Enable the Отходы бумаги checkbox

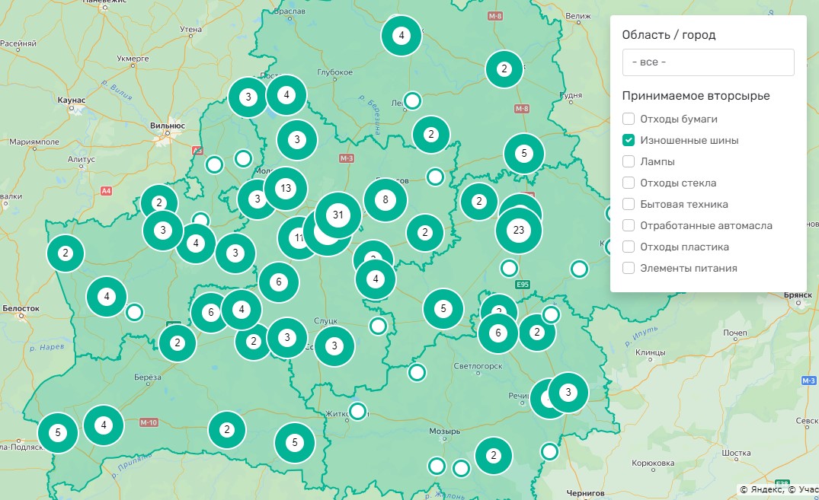(629, 119)
